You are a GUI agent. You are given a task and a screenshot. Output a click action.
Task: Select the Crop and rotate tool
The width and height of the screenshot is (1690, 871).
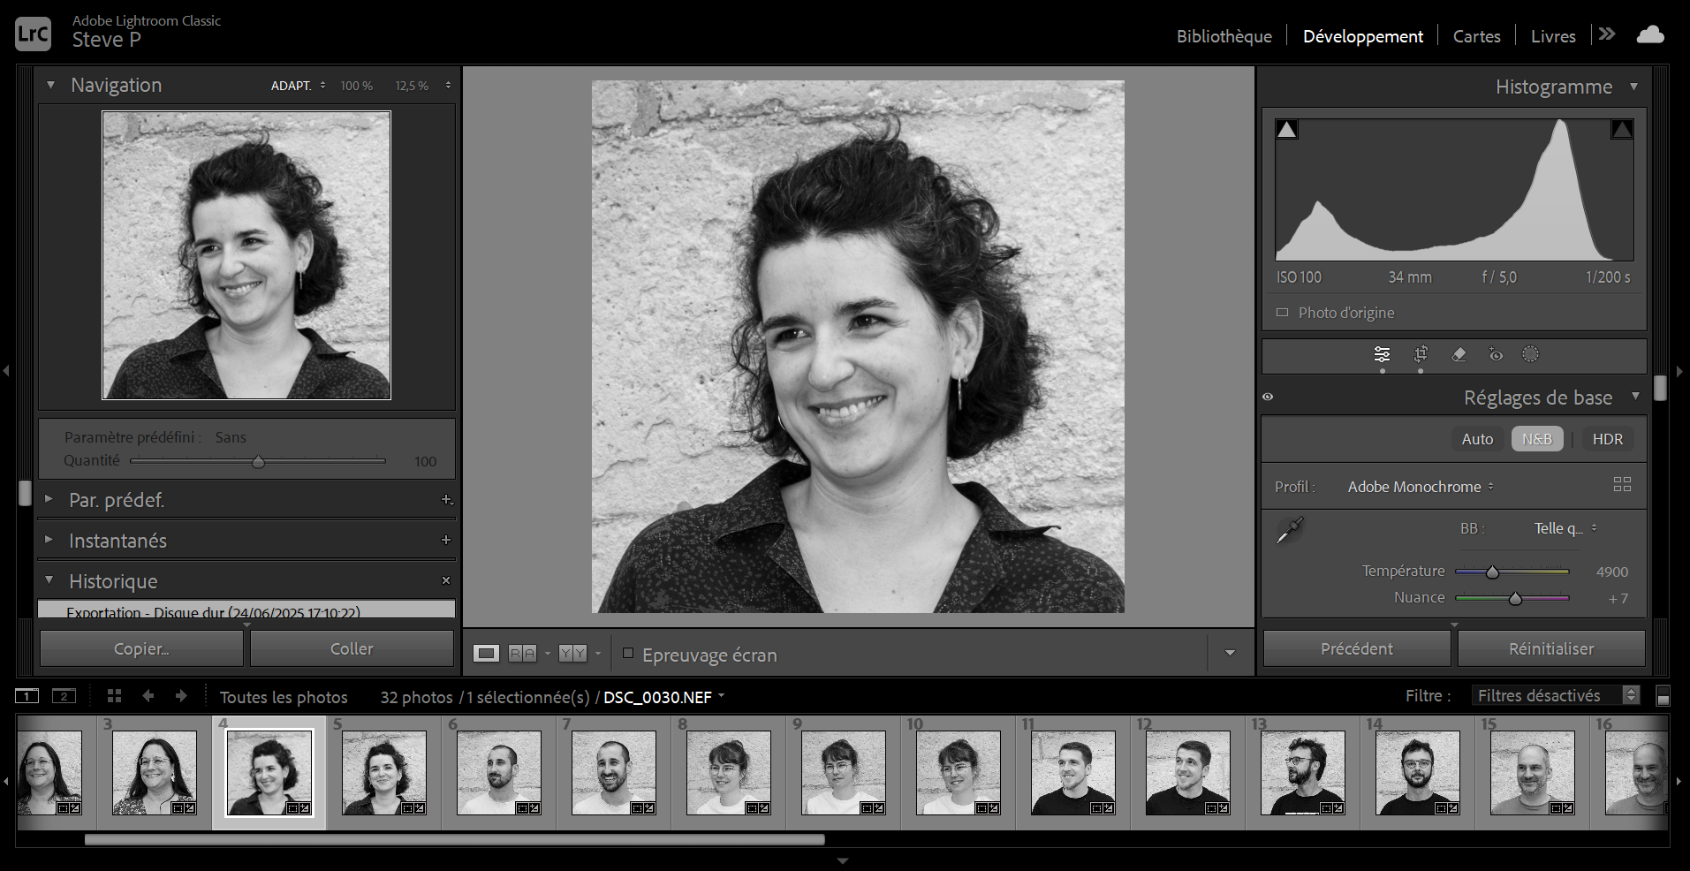1421,354
